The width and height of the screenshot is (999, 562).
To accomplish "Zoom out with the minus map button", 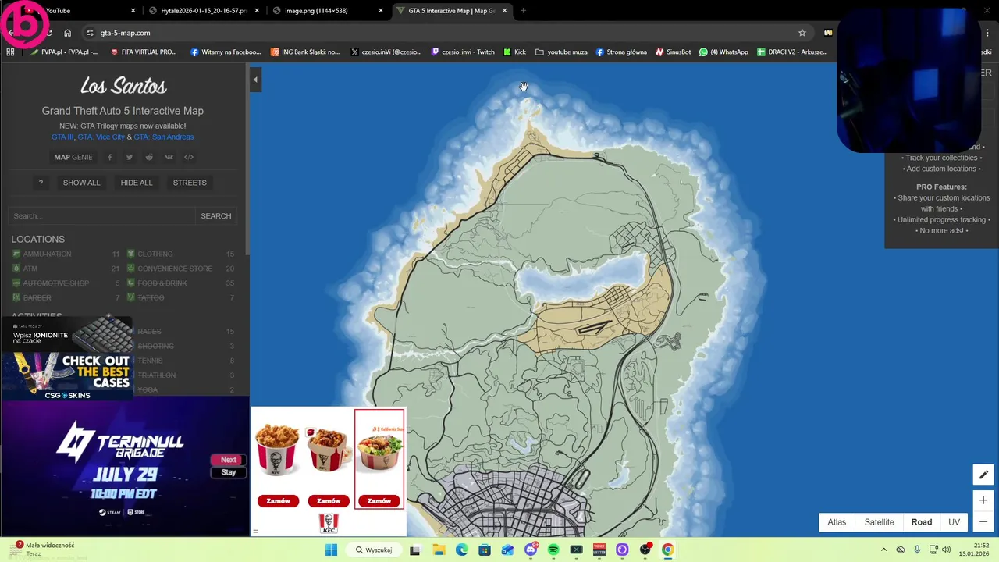I will 983,521.
